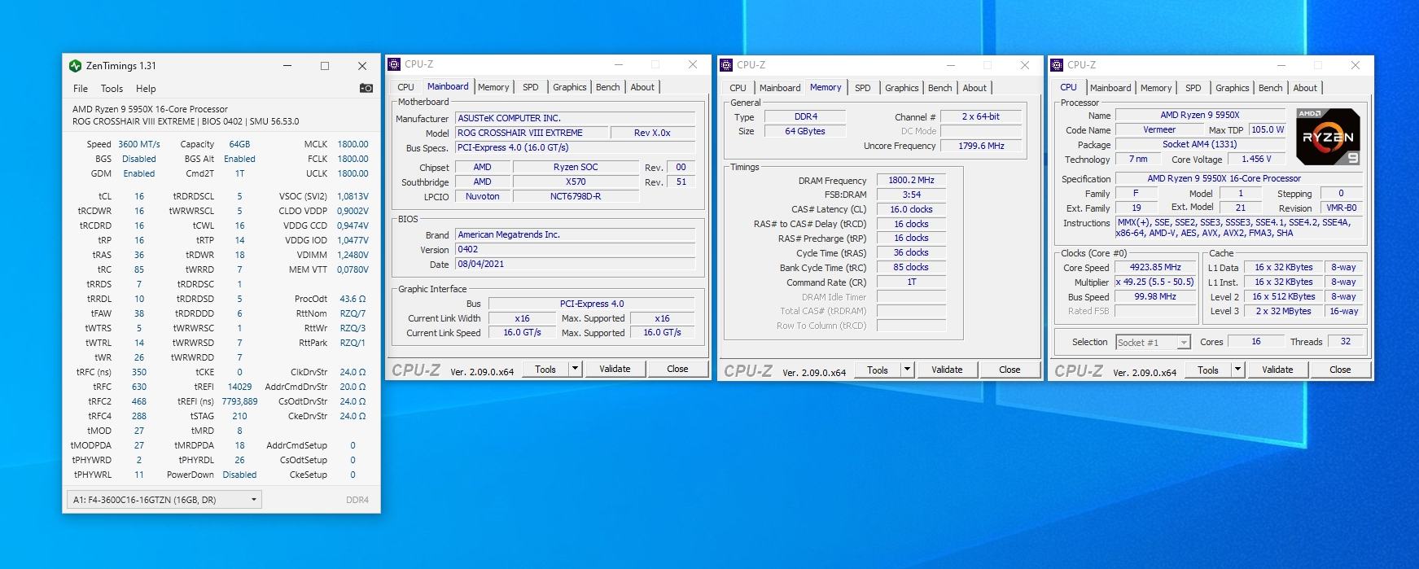This screenshot has width=1419, height=569.
Task: Select SPD tab in Memory CPU-Z window
Action: pos(863,88)
